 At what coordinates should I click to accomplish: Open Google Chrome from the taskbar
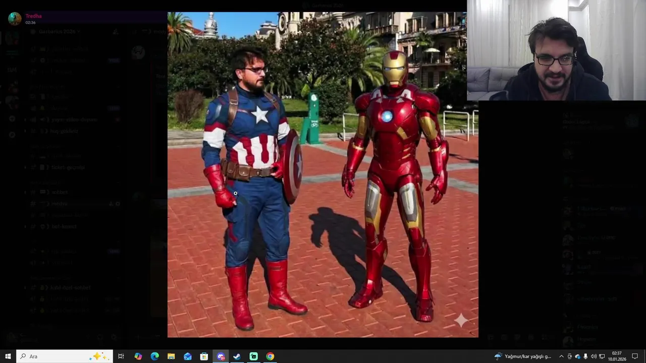[270, 356]
